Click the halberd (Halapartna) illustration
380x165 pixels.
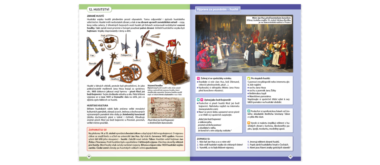pos(126,43)
